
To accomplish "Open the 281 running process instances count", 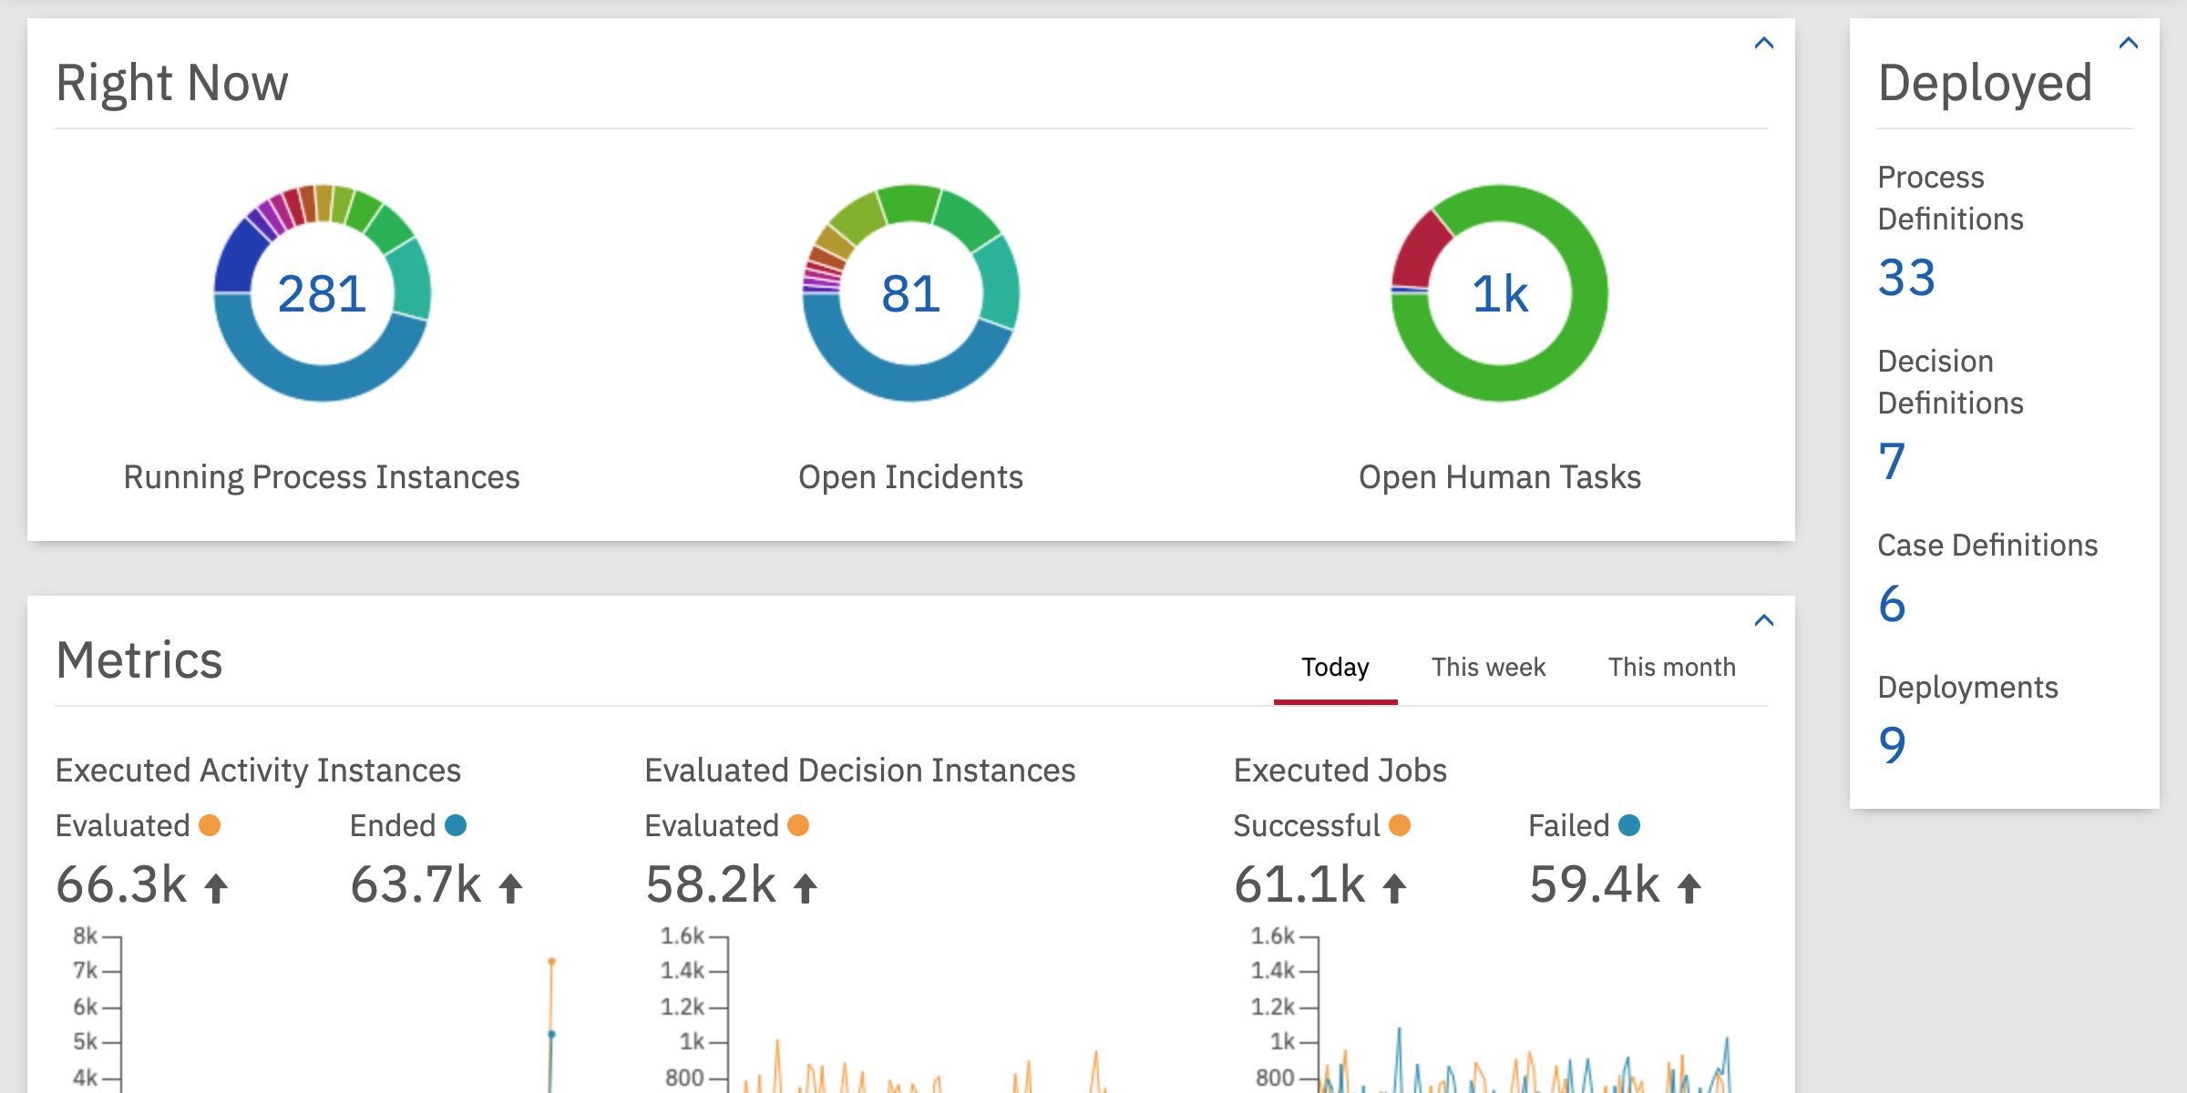I will [x=322, y=294].
